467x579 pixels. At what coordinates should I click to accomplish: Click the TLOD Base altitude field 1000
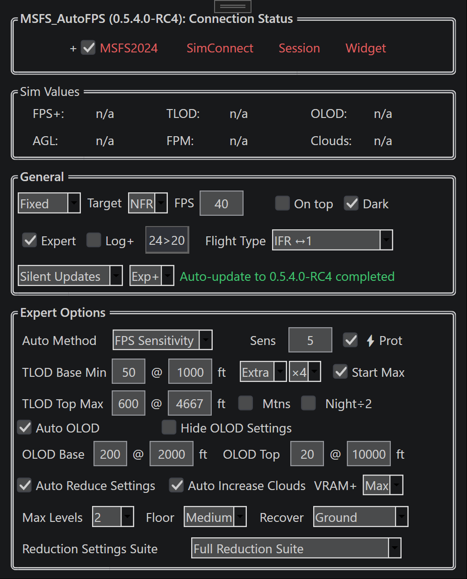(x=190, y=372)
